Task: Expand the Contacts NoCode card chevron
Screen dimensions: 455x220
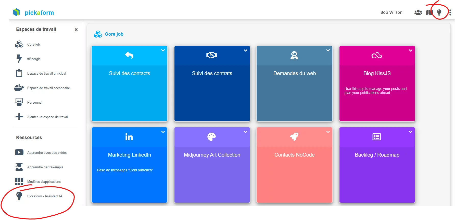Action: coord(328,132)
